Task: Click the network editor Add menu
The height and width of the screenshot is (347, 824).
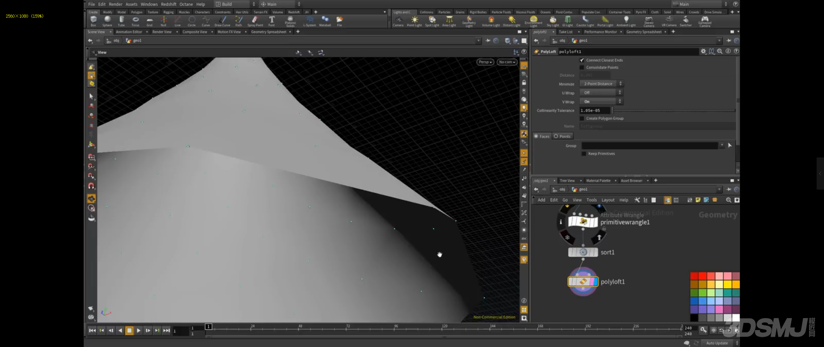Action: click(x=541, y=200)
